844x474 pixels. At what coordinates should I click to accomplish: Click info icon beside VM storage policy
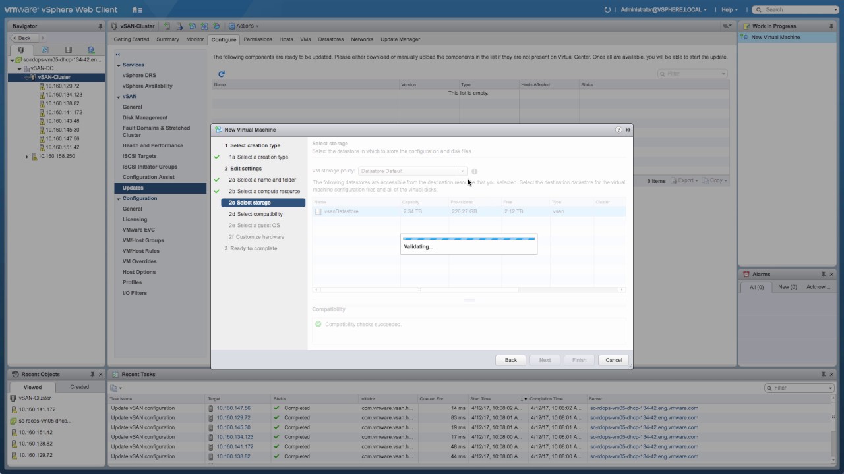click(x=474, y=171)
